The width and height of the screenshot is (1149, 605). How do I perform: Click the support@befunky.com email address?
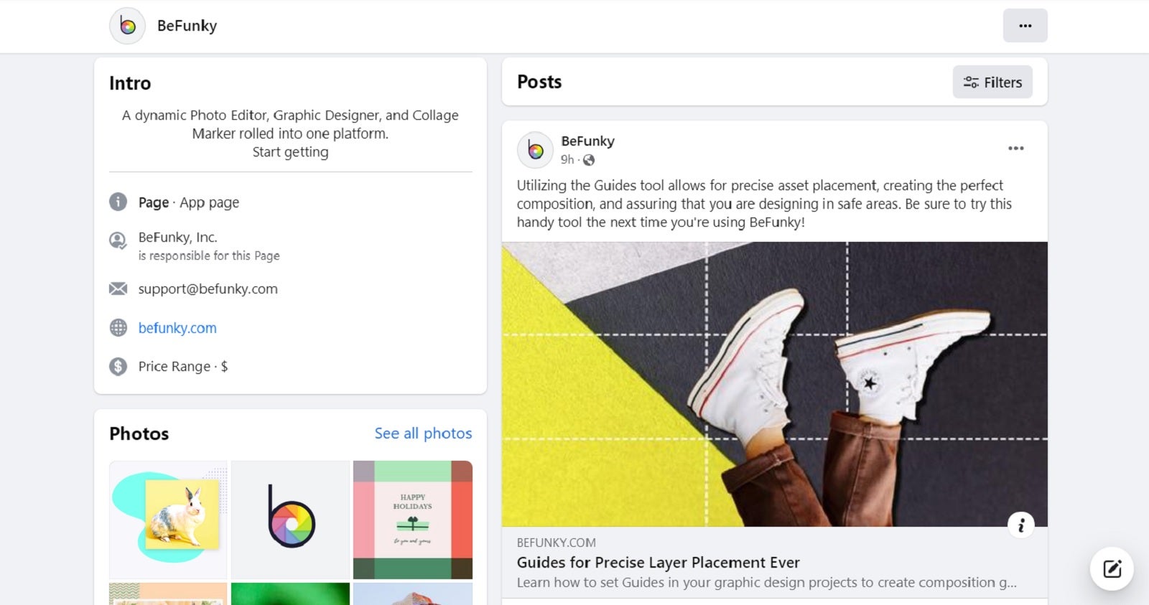[x=208, y=289]
